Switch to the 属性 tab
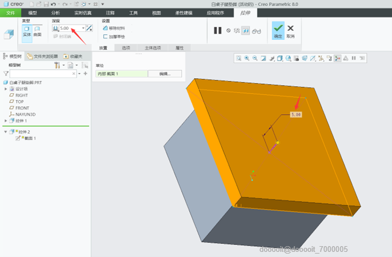The width and height of the screenshot is (392, 257). click(179, 48)
